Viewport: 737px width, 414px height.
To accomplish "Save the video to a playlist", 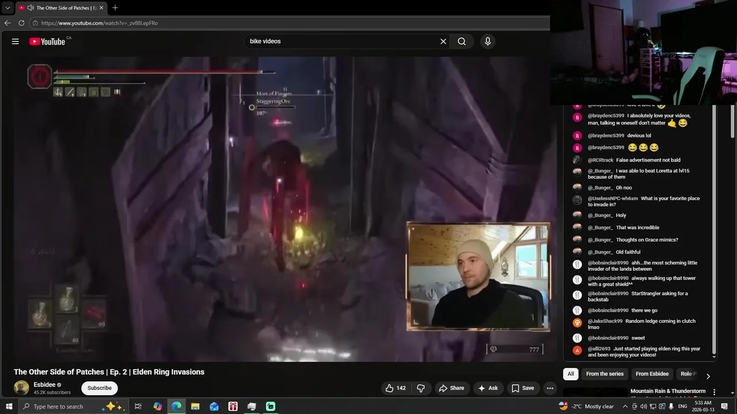I will (x=523, y=388).
